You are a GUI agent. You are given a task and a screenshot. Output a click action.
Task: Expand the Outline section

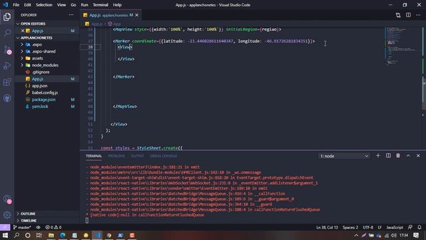(47, 213)
